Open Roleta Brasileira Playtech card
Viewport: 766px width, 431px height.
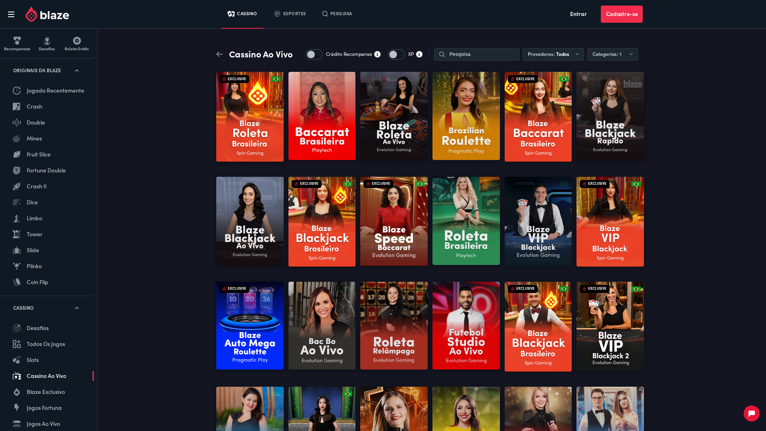466,221
